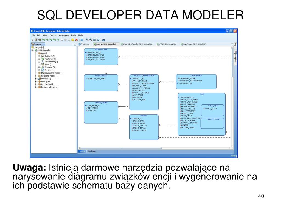Click the Fit Screen toolbar icon
The image size is (281, 210).
[94, 40]
